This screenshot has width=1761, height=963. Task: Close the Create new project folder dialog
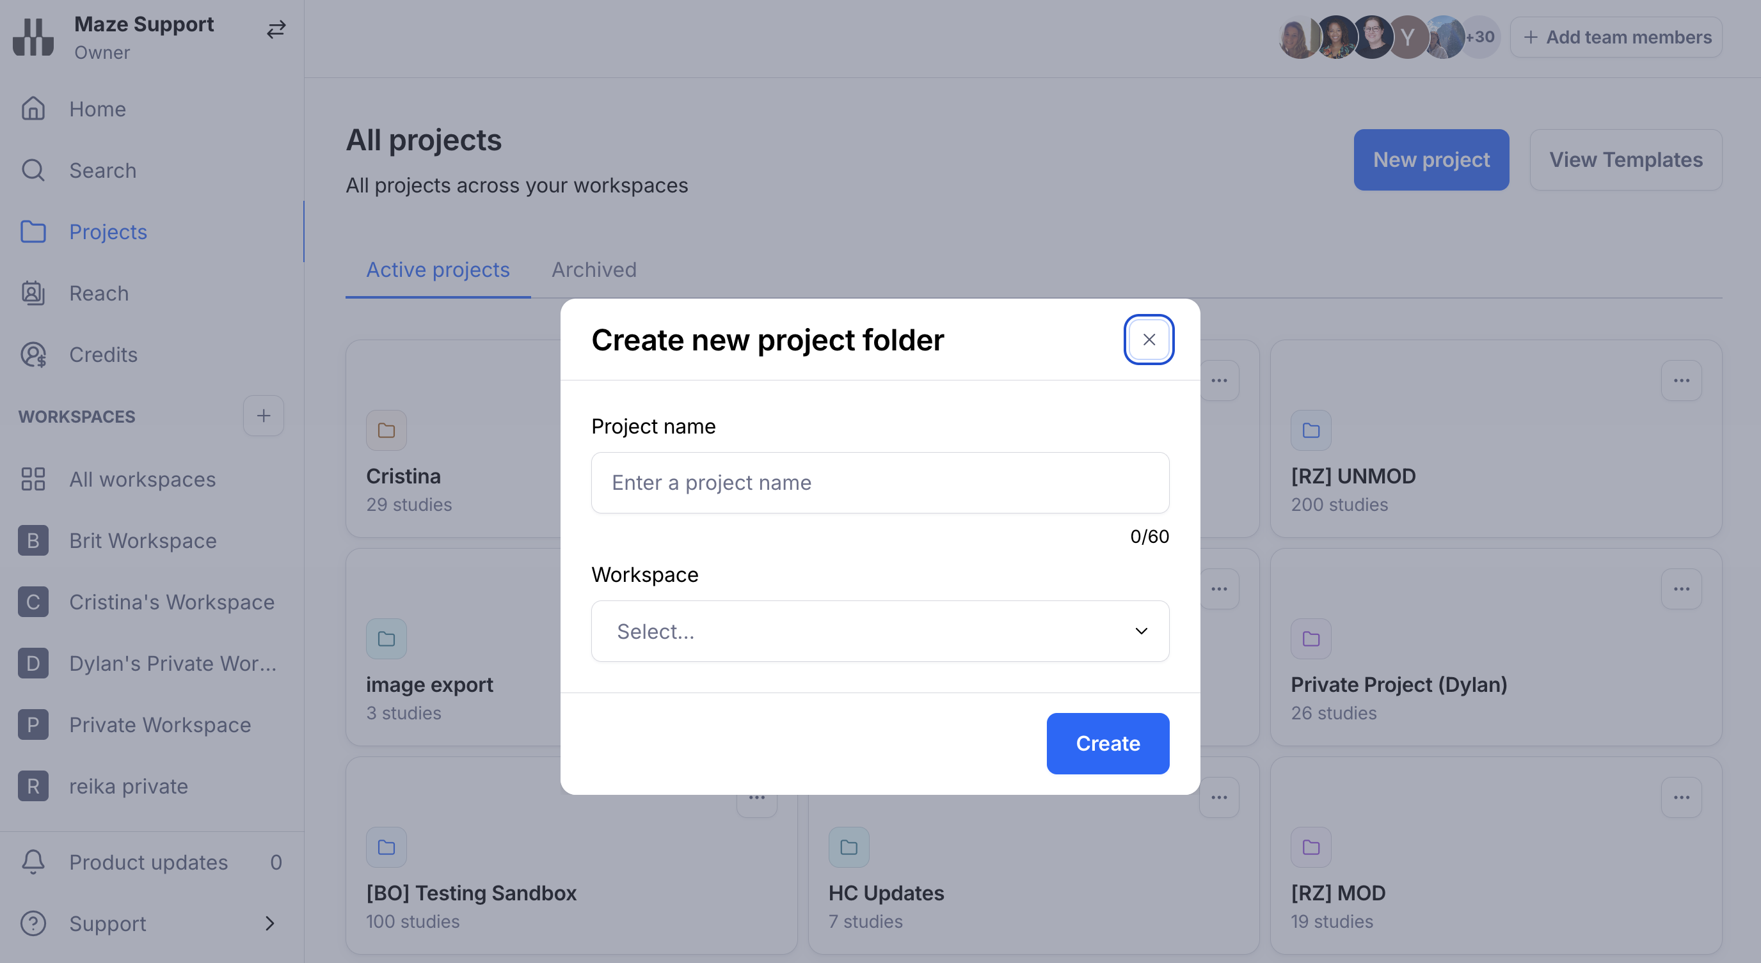1149,340
